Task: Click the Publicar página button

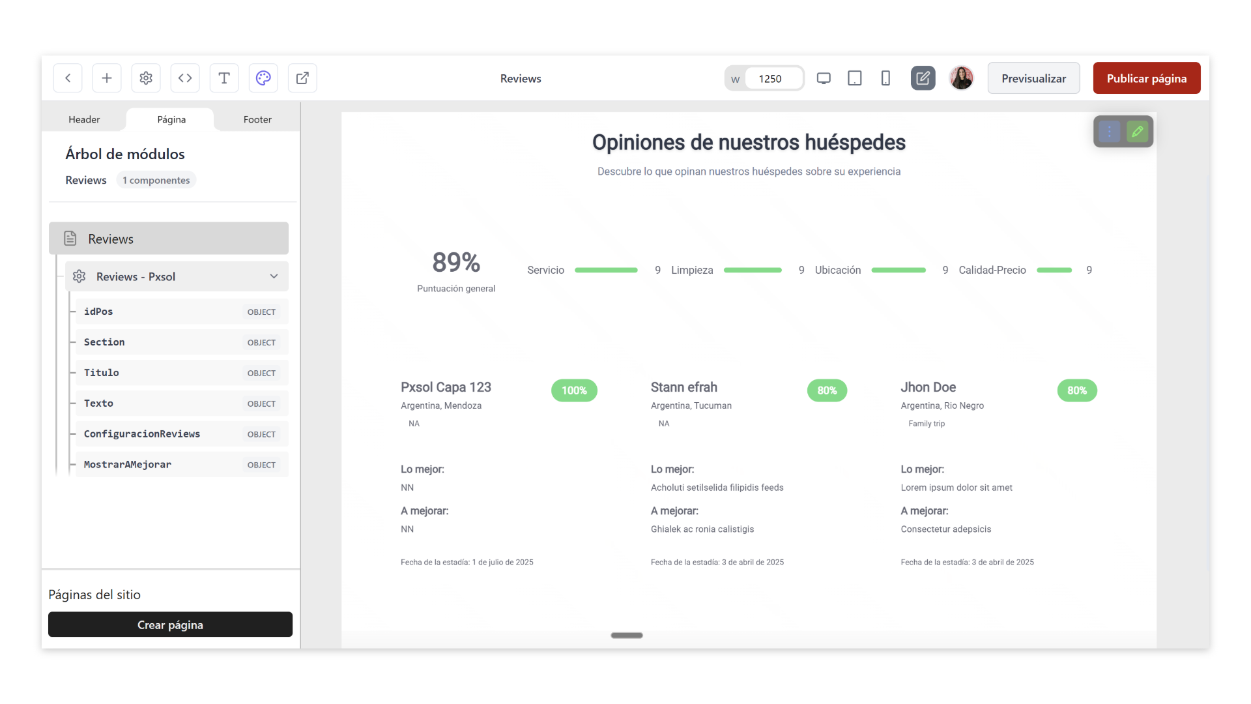Action: (x=1146, y=78)
